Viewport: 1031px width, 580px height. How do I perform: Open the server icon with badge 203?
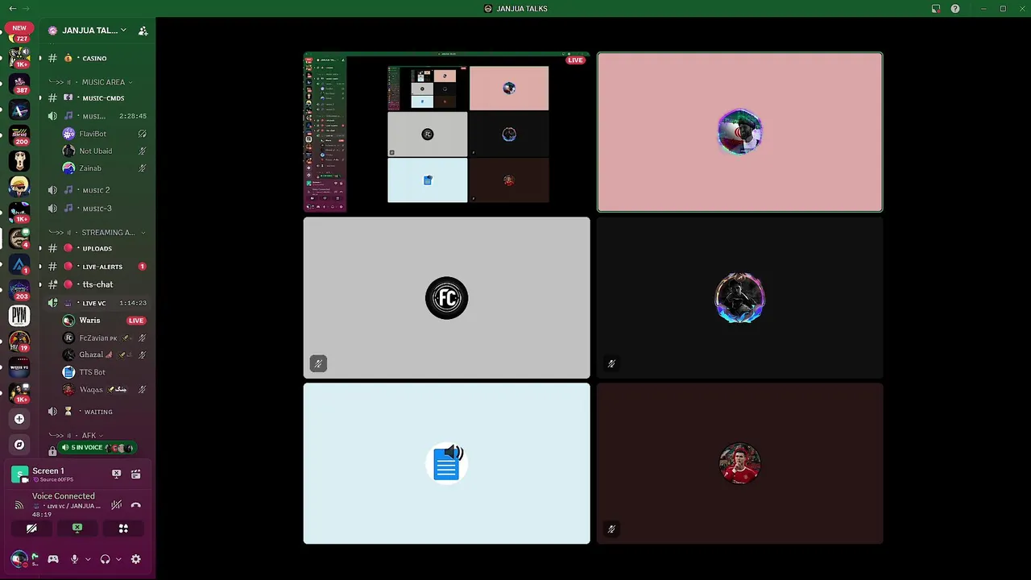[x=19, y=290]
